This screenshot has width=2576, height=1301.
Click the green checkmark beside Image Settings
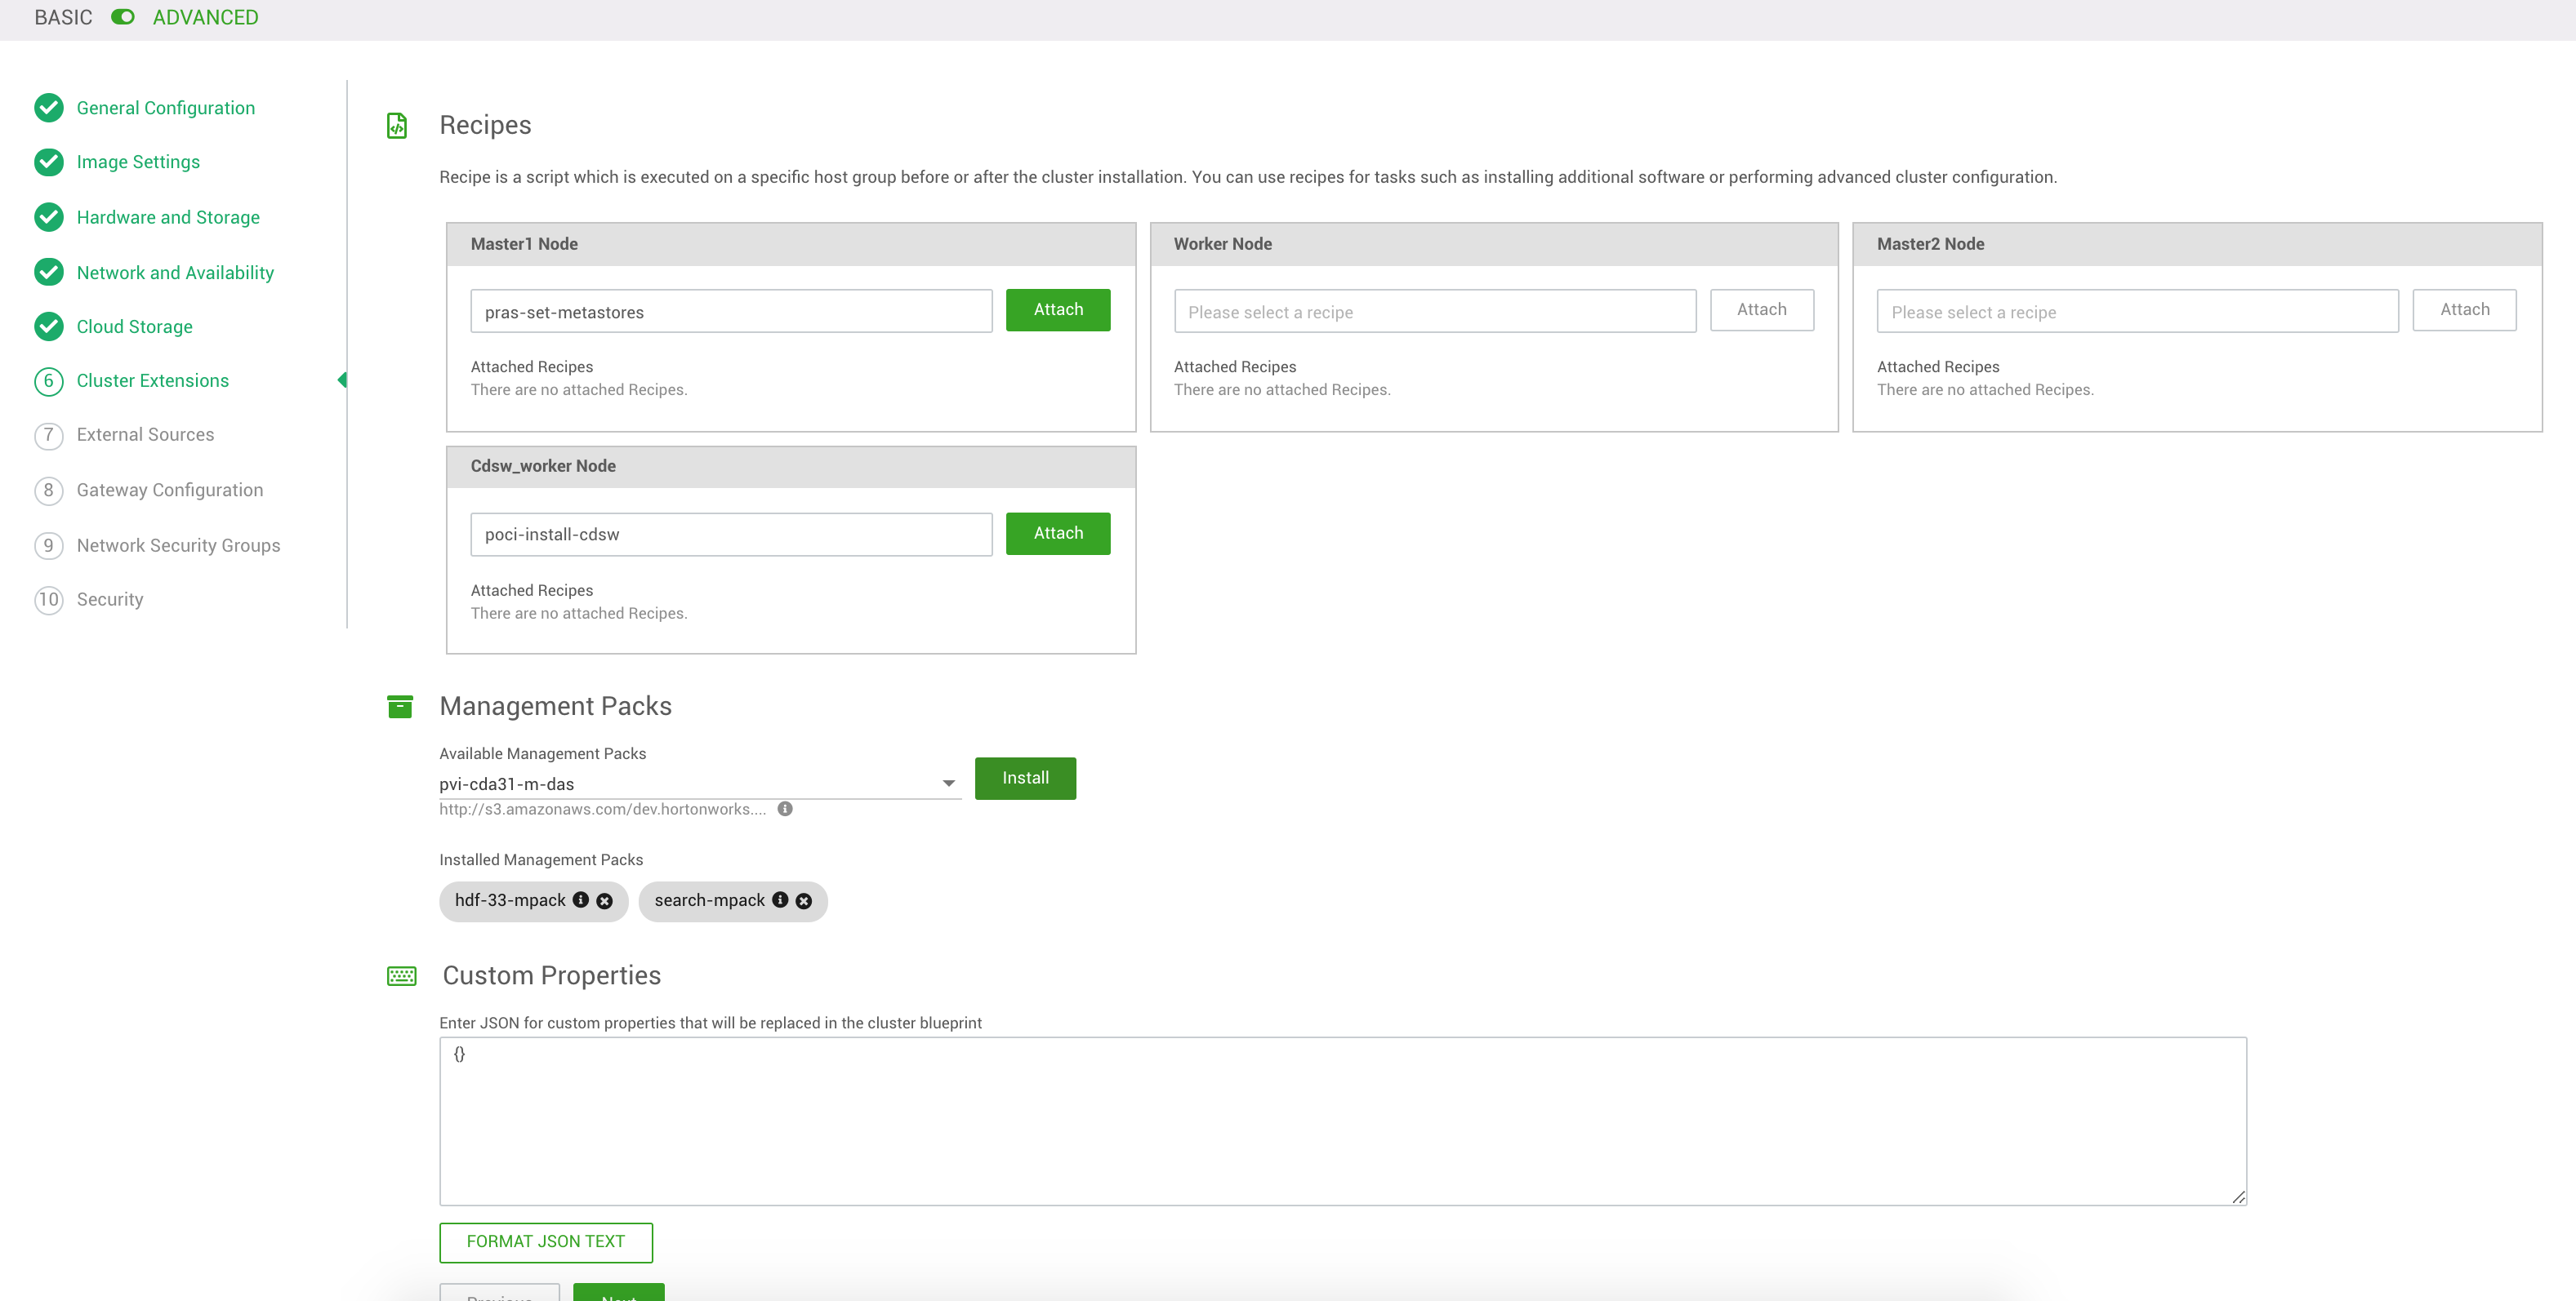(x=49, y=162)
